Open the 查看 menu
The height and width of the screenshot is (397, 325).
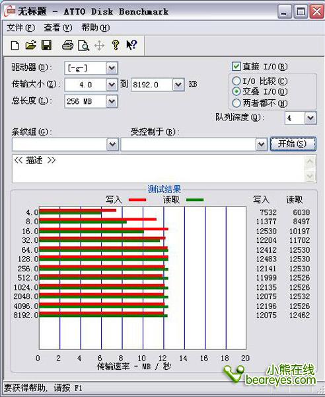[x=58, y=28]
